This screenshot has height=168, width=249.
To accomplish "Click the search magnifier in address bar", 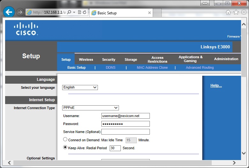I will (69, 12).
